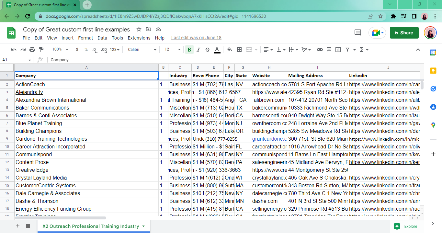Click the Name box showing A1

15,60
